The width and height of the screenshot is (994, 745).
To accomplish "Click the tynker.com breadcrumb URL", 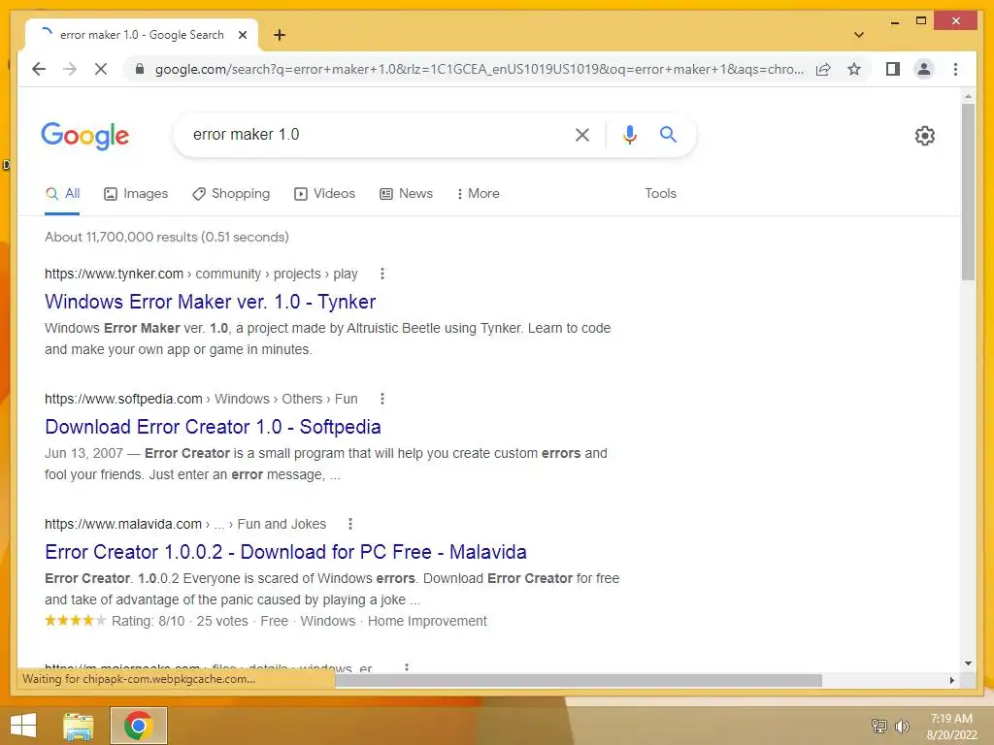I will [201, 274].
